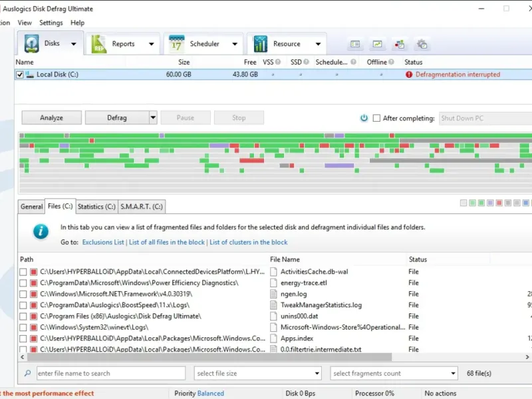Click the red defragmentation interrupted icon
The image size is (532, 399).
409,74
